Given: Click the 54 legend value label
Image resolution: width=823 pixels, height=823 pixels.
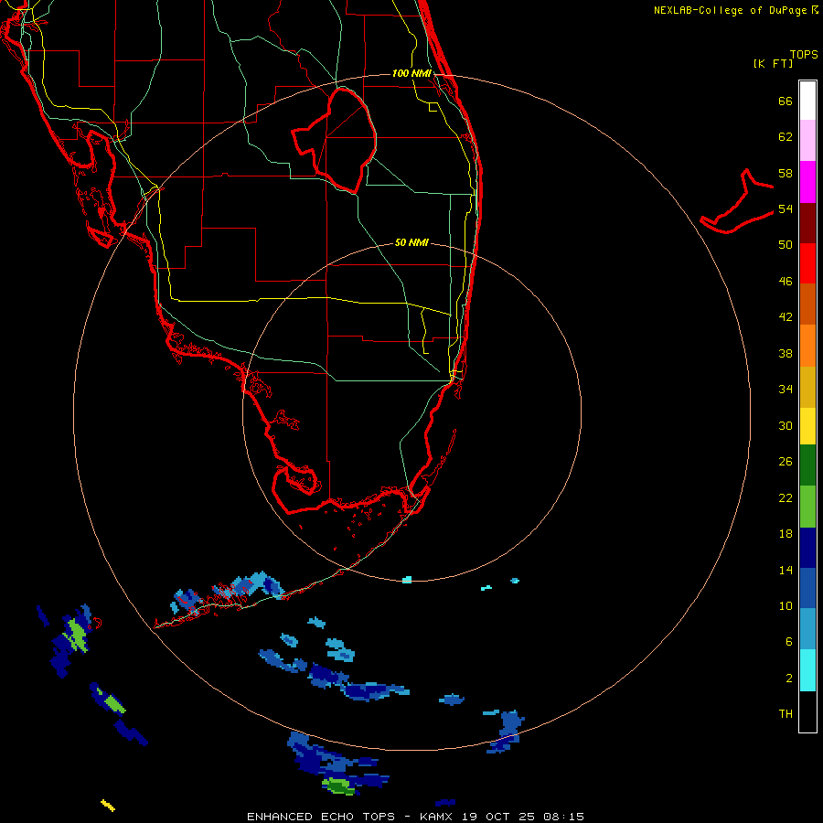Looking at the screenshot, I should pyautogui.click(x=786, y=208).
